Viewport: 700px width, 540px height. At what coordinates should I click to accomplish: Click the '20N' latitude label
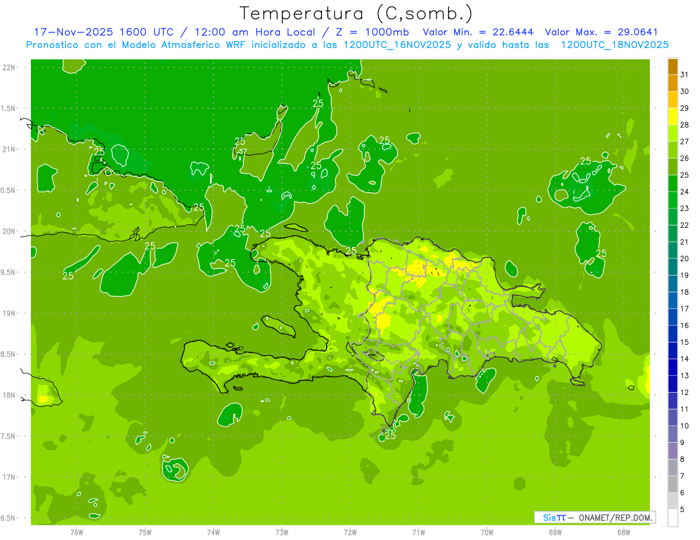pos(9,231)
